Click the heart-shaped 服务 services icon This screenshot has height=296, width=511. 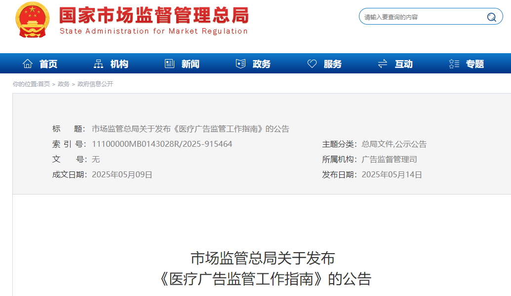[x=312, y=63]
